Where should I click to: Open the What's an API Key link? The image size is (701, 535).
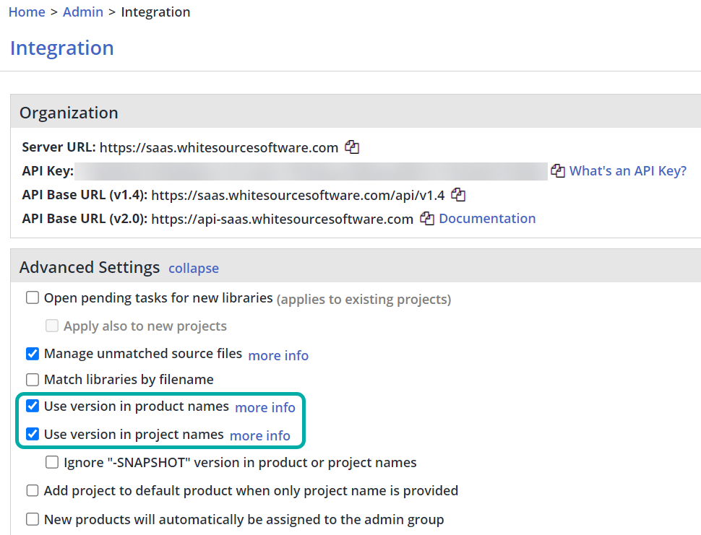click(x=627, y=171)
